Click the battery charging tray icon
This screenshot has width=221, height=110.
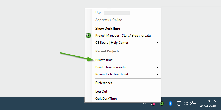[x=193, y=103]
